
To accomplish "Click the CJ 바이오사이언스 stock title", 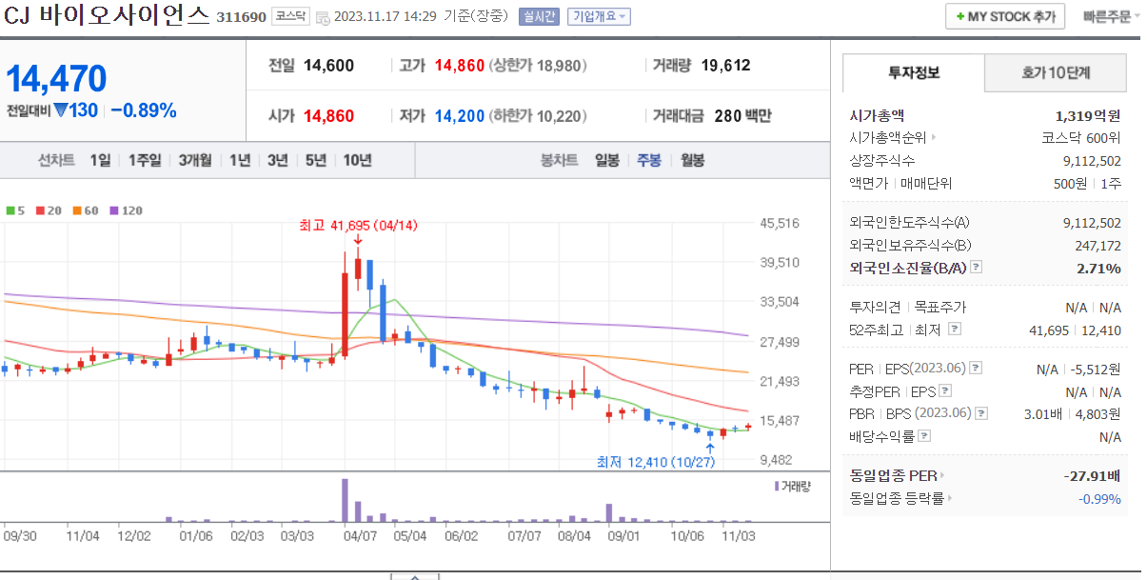I will [107, 17].
